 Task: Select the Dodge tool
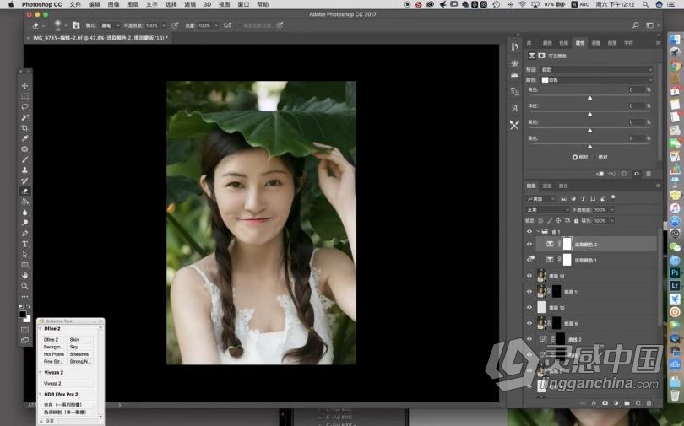pos(24,223)
